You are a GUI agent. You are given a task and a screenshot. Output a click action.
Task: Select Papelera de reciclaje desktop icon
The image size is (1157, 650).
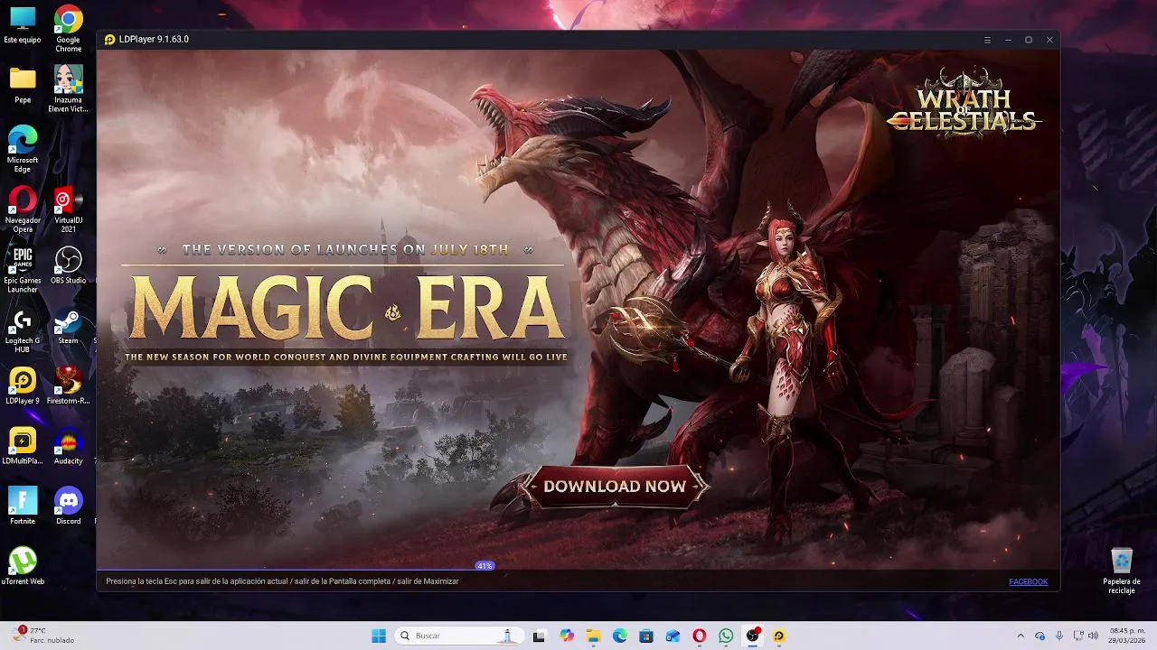1122,571
